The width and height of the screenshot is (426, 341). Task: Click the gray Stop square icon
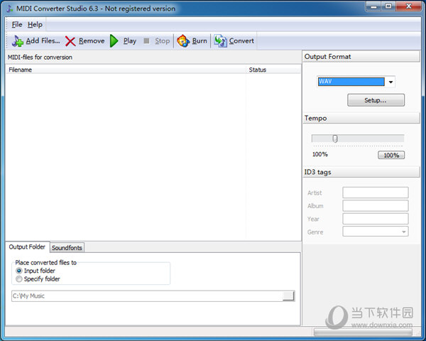coord(146,40)
